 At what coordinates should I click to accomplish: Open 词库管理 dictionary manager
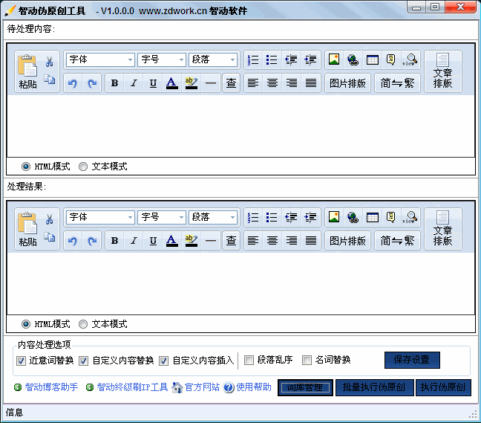click(305, 387)
